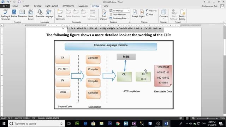This screenshot has width=226, height=127.
Task: Go to Previous change
Action: pyautogui.click(x=151, y=11)
